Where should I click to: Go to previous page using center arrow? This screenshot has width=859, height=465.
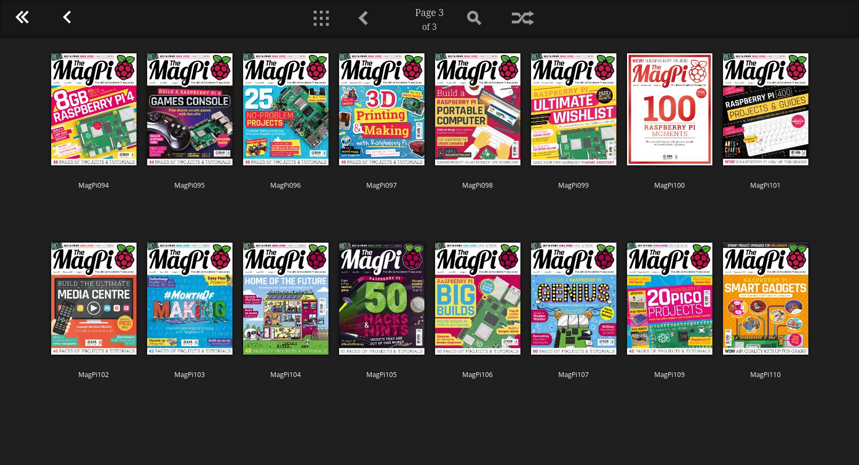point(363,18)
